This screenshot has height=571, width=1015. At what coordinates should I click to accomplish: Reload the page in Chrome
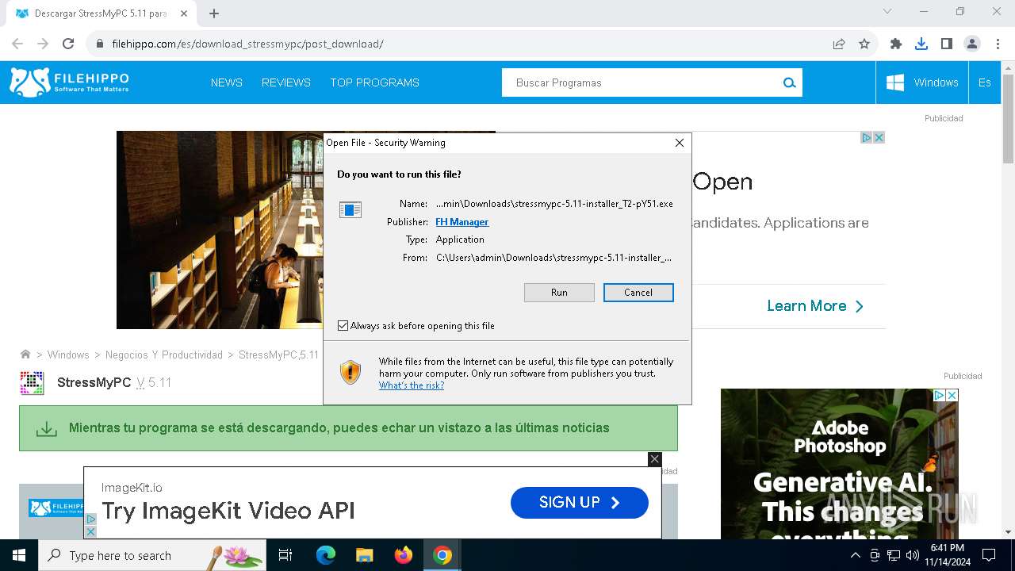click(x=68, y=44)
